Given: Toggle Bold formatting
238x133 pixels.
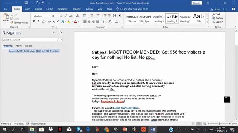Looking at the screenshot, I should 34,21.
